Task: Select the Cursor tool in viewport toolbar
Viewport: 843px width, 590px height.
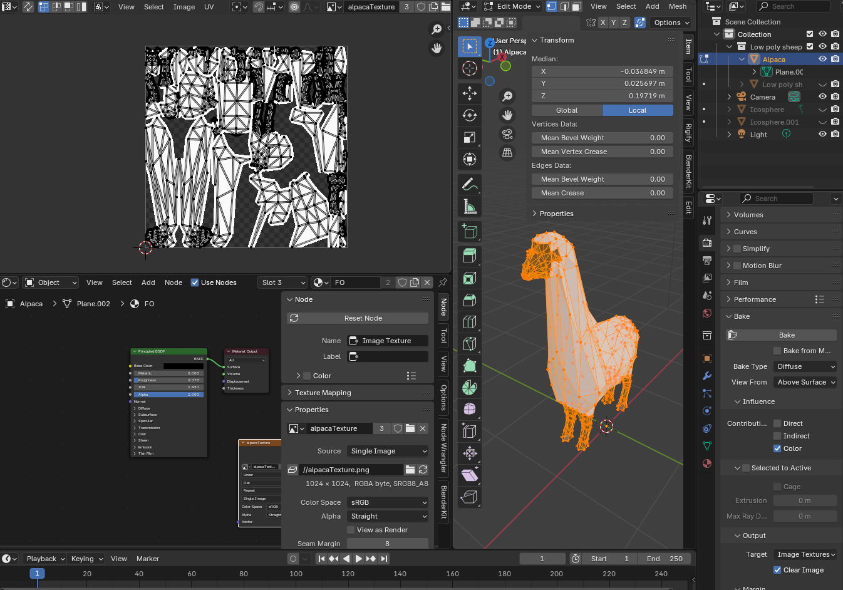Action: [470, 68]
